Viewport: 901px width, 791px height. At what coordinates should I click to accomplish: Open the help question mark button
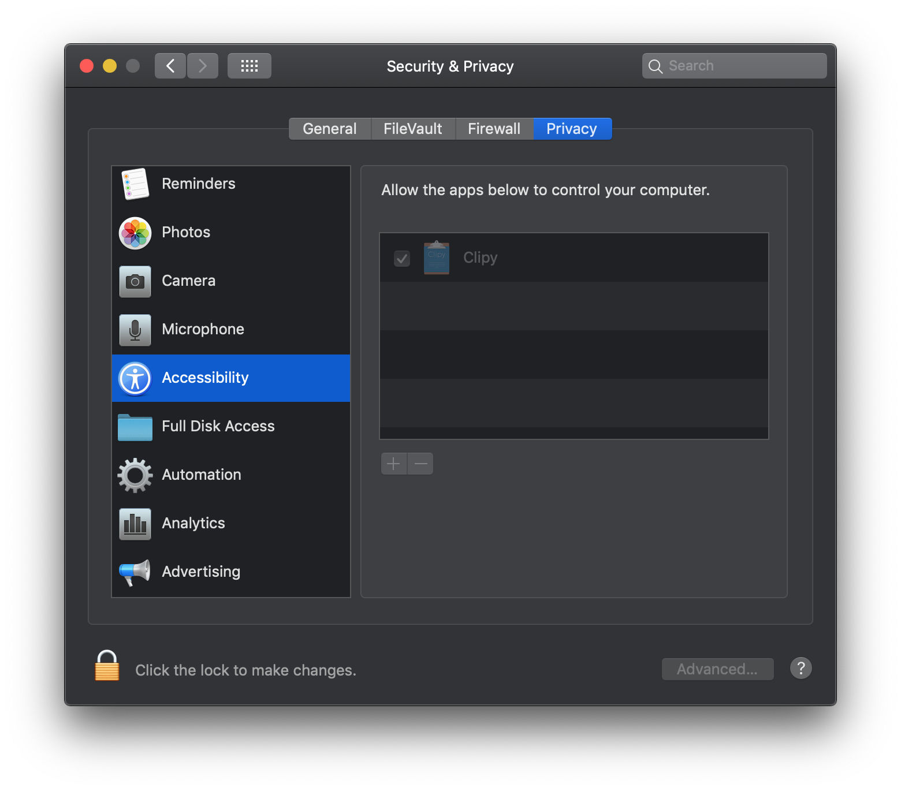click(x=801, y=668)
